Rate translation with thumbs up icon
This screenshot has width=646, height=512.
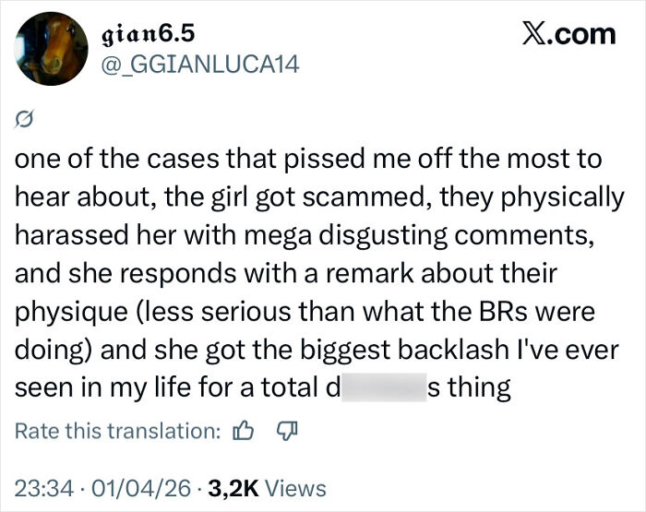tap(244, 431)
